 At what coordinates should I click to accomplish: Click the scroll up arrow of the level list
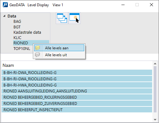coord(155,64)
